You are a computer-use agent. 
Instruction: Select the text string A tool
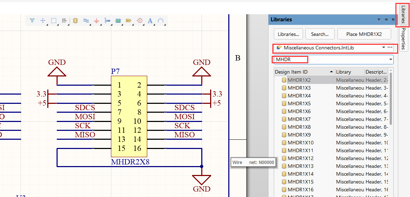point(150,20)
